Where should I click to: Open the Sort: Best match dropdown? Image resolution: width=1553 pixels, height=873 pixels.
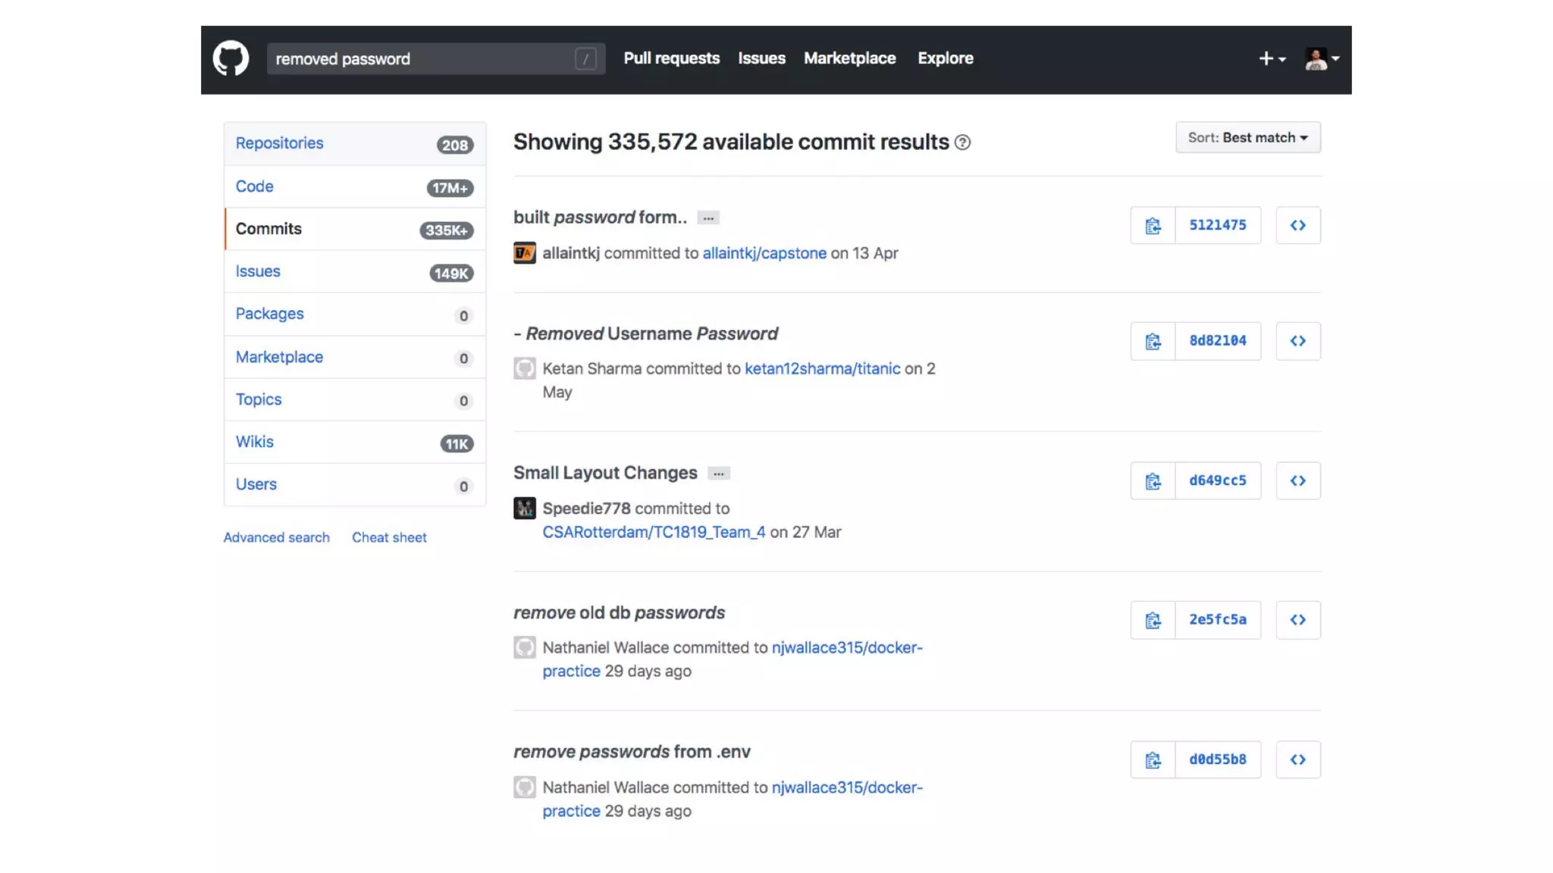pyautogui.click(x=1247, y=138)
